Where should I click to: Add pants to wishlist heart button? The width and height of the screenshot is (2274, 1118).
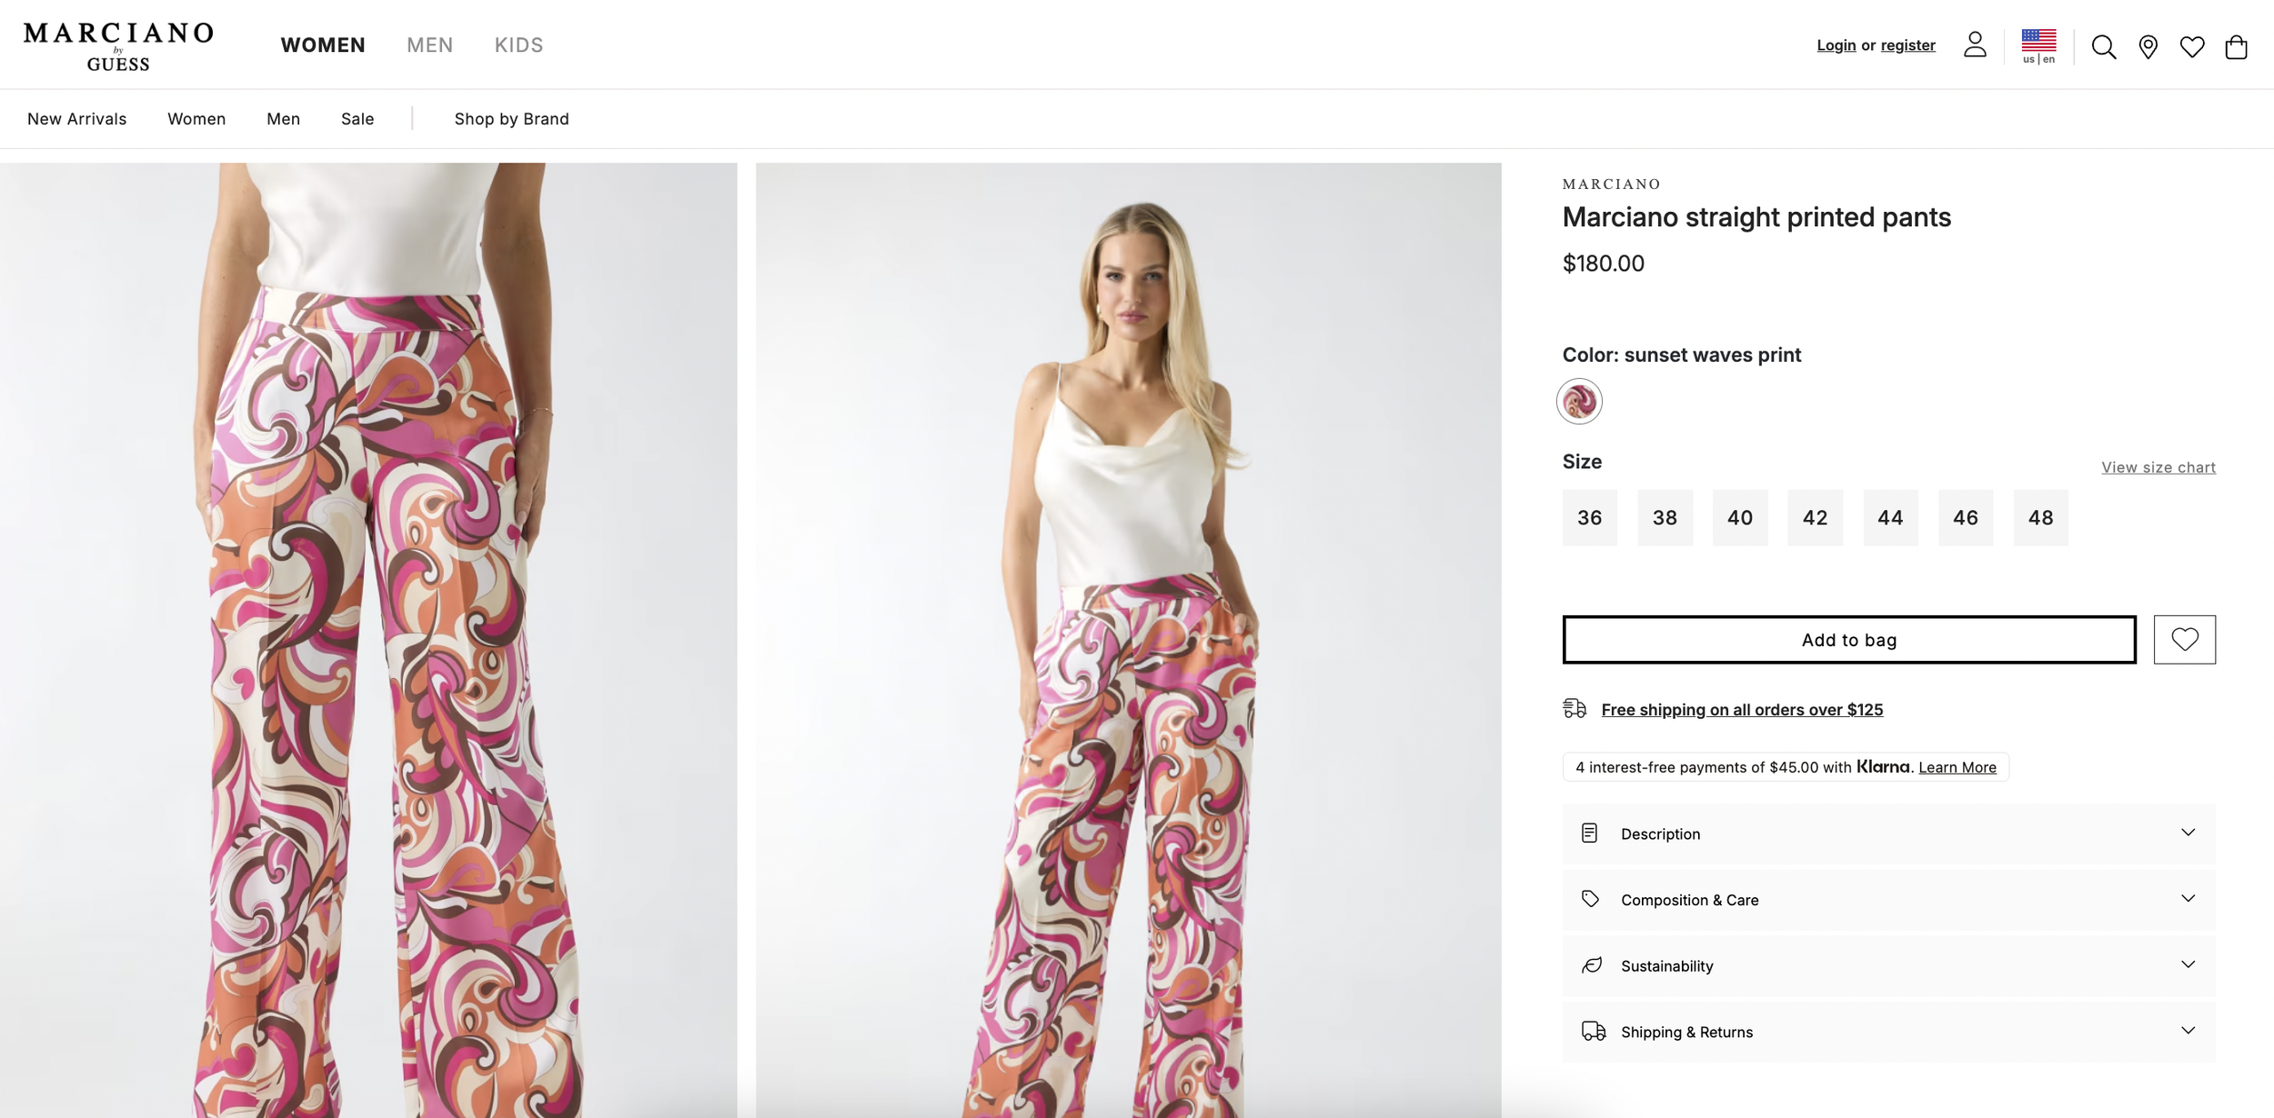[2184, 640]
